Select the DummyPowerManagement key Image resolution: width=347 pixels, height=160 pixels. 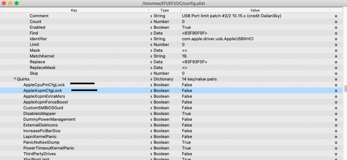point(49,119)
